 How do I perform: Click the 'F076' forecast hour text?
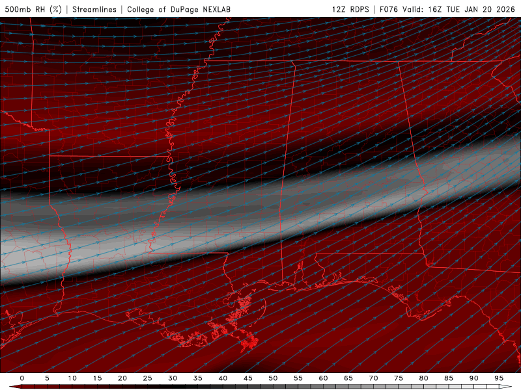(x=389, y=9)
